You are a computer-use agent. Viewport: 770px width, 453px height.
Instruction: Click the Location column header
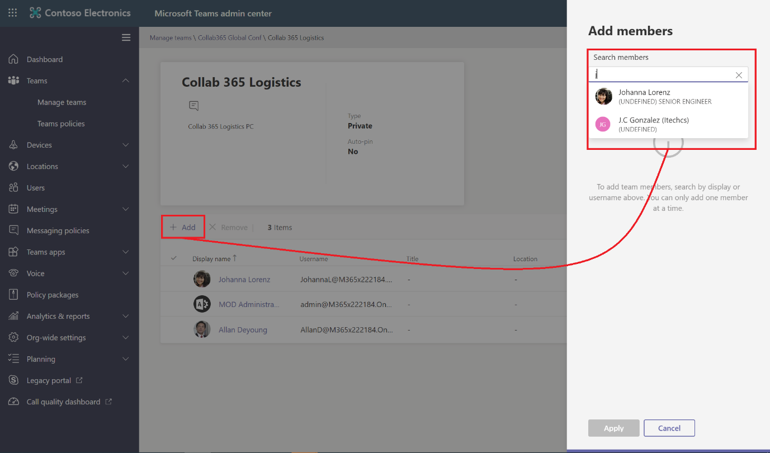click(x=525, y=259)
